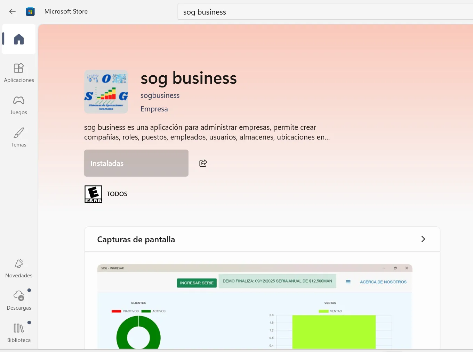Click the Capturas de pantalla heading
Screen dimensions: 473x352
[136, 240]
